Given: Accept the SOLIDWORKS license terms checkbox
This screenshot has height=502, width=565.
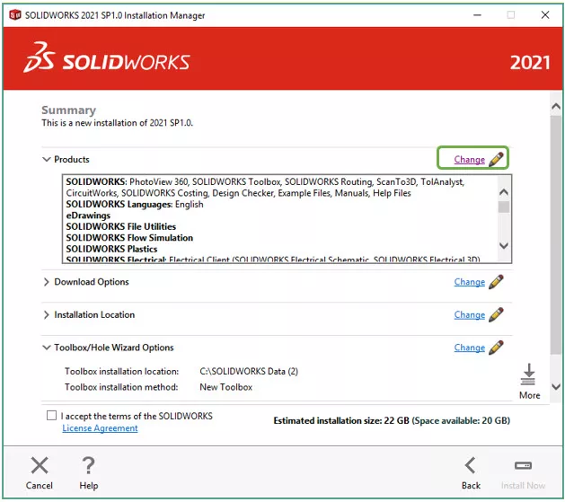Looking at the screenshot, I should [50, 417].
